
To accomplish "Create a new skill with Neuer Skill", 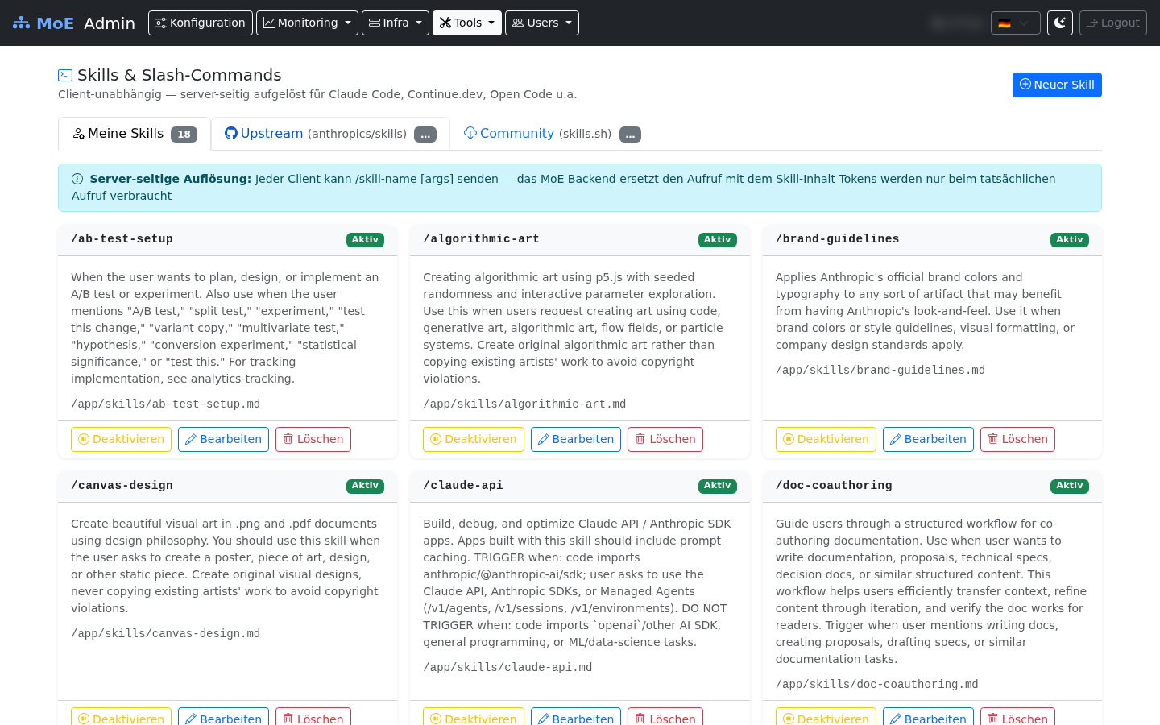I will tap(1057, 85).
